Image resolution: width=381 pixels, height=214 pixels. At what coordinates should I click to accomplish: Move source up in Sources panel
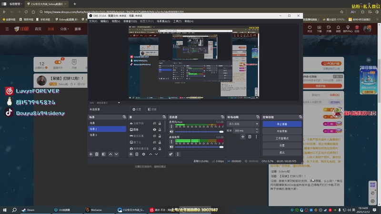150,154
